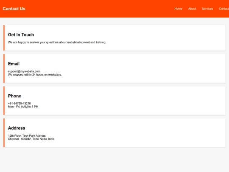
Task: Click the Address card heading
Action: tap(17, 128)
